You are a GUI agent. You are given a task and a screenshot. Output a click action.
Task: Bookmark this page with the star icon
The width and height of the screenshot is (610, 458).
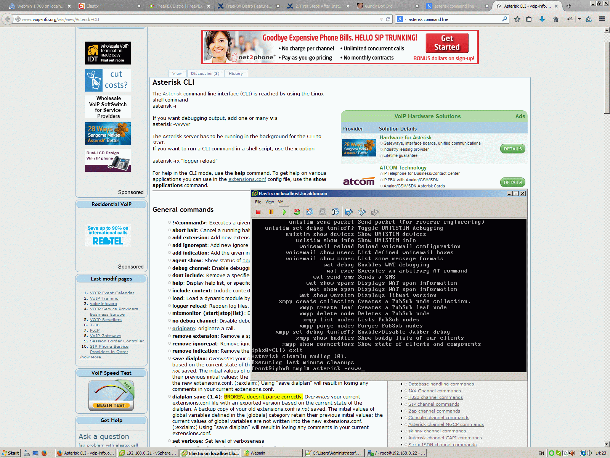(x=517, y=19)
